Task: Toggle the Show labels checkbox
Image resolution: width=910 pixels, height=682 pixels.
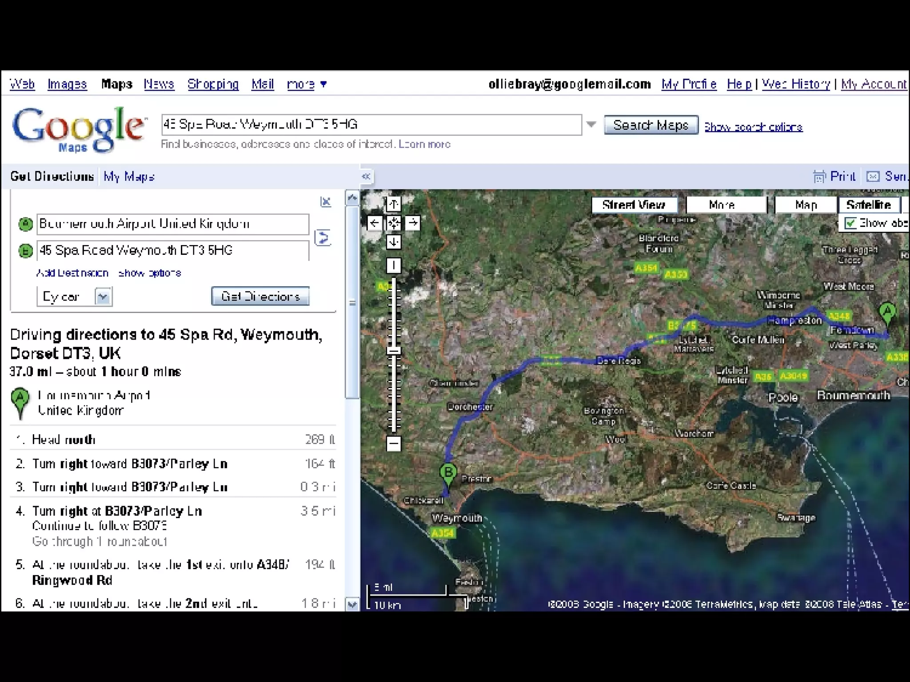Action: 850,223
